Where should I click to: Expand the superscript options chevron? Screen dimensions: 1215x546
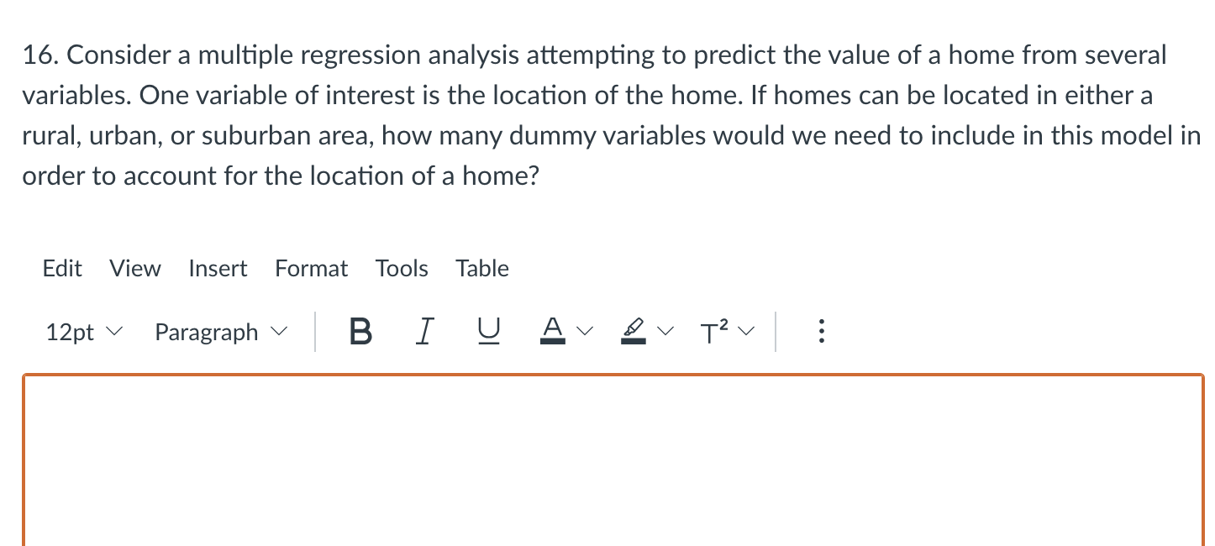pyautogui.click(x=744, y=332)
